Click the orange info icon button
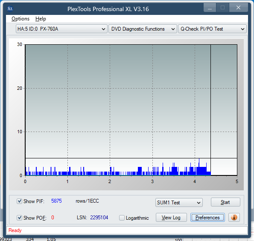Screen dimensions: 254x241 [x=234, y=218]
